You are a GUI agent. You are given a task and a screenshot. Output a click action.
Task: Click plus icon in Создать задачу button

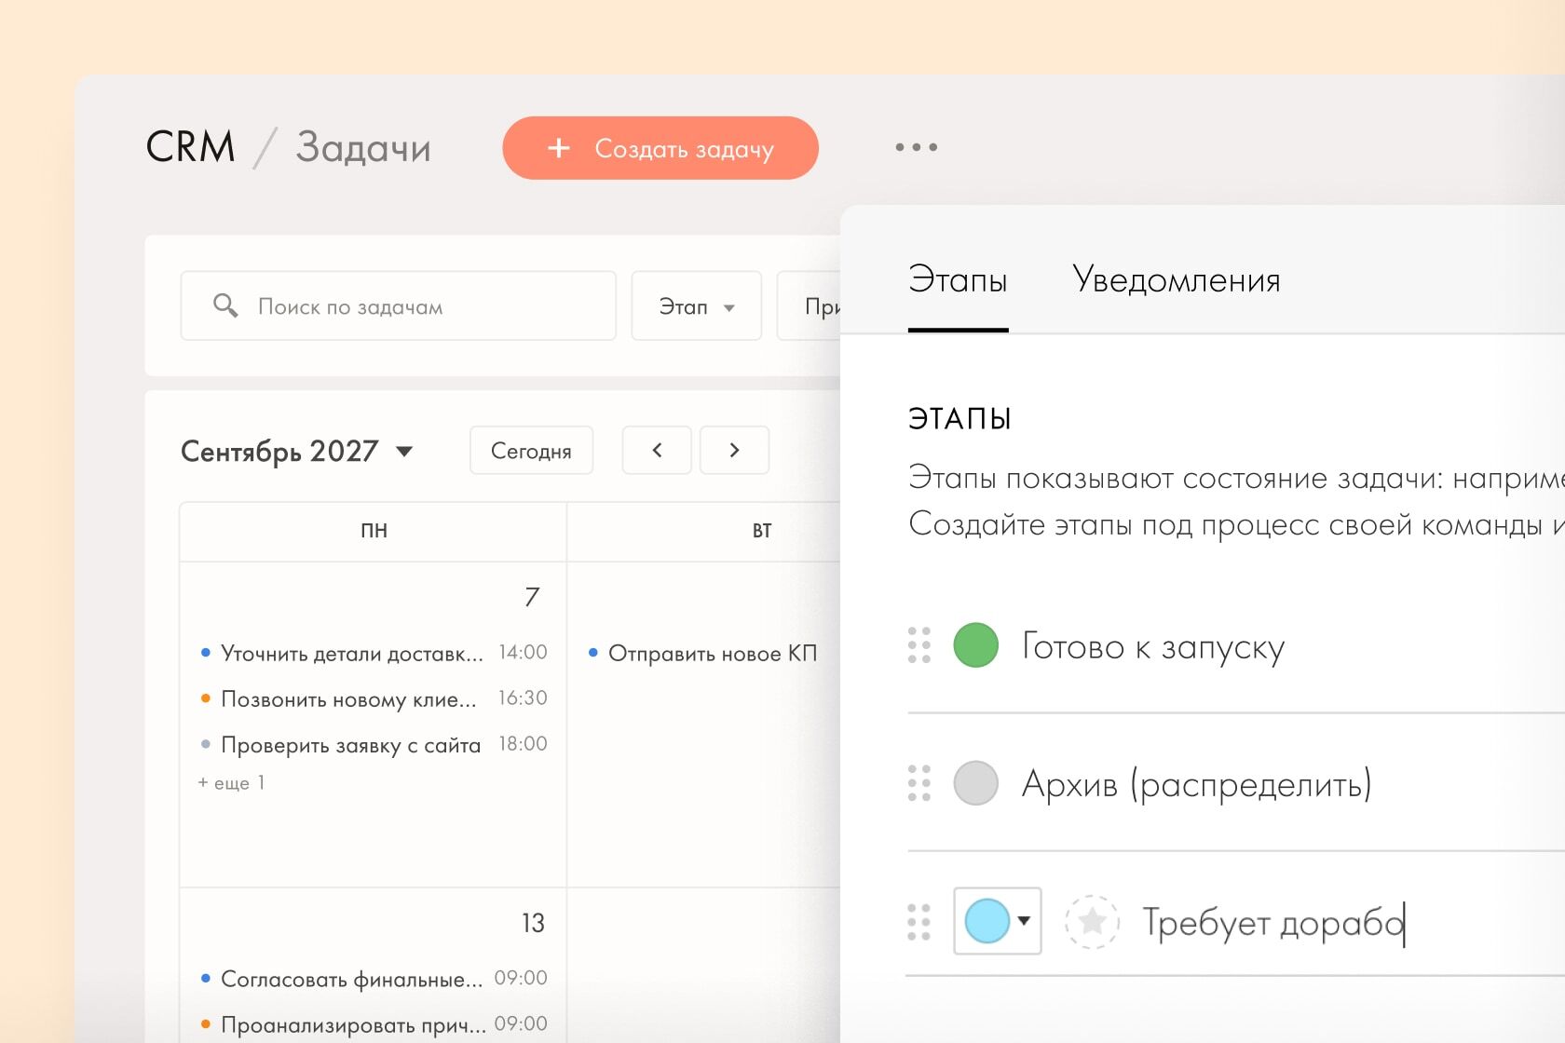tap(558, 148)
